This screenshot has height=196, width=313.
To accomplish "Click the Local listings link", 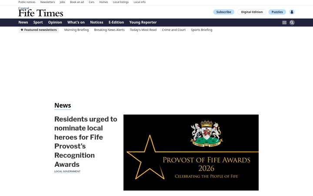I will click(x=121, y=2).
